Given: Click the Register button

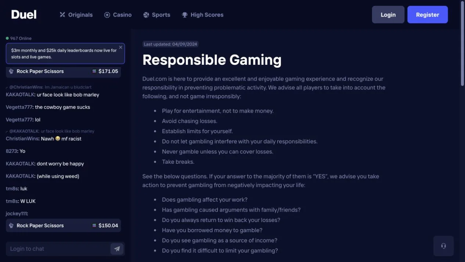Looking at the screenshot, I should click(428, 15).
